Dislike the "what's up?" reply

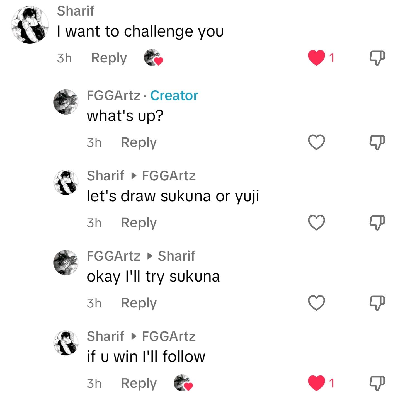[377, 142]
